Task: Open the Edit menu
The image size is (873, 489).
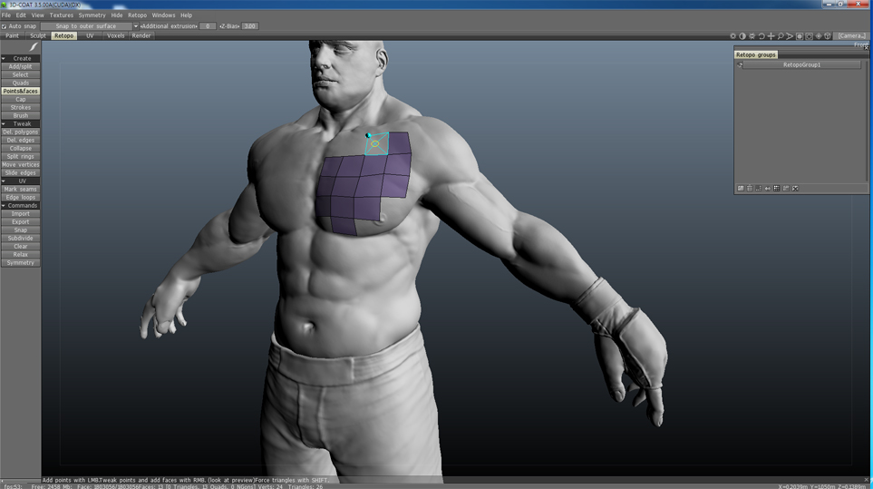Action: [21, 15]
